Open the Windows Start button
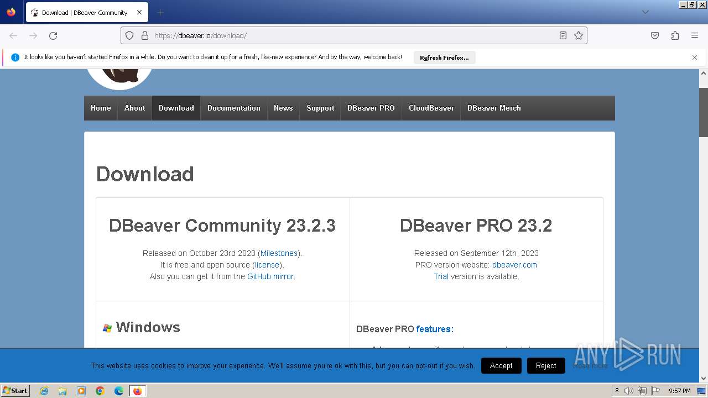 click(x=15, y=391)
